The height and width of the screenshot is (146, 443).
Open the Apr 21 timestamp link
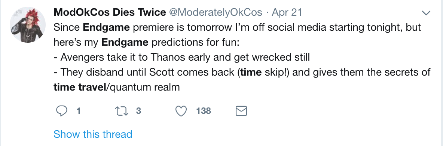click(287, 12)
